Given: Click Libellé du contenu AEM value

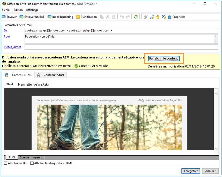Looking at the screenshot, I should (55, 66).
